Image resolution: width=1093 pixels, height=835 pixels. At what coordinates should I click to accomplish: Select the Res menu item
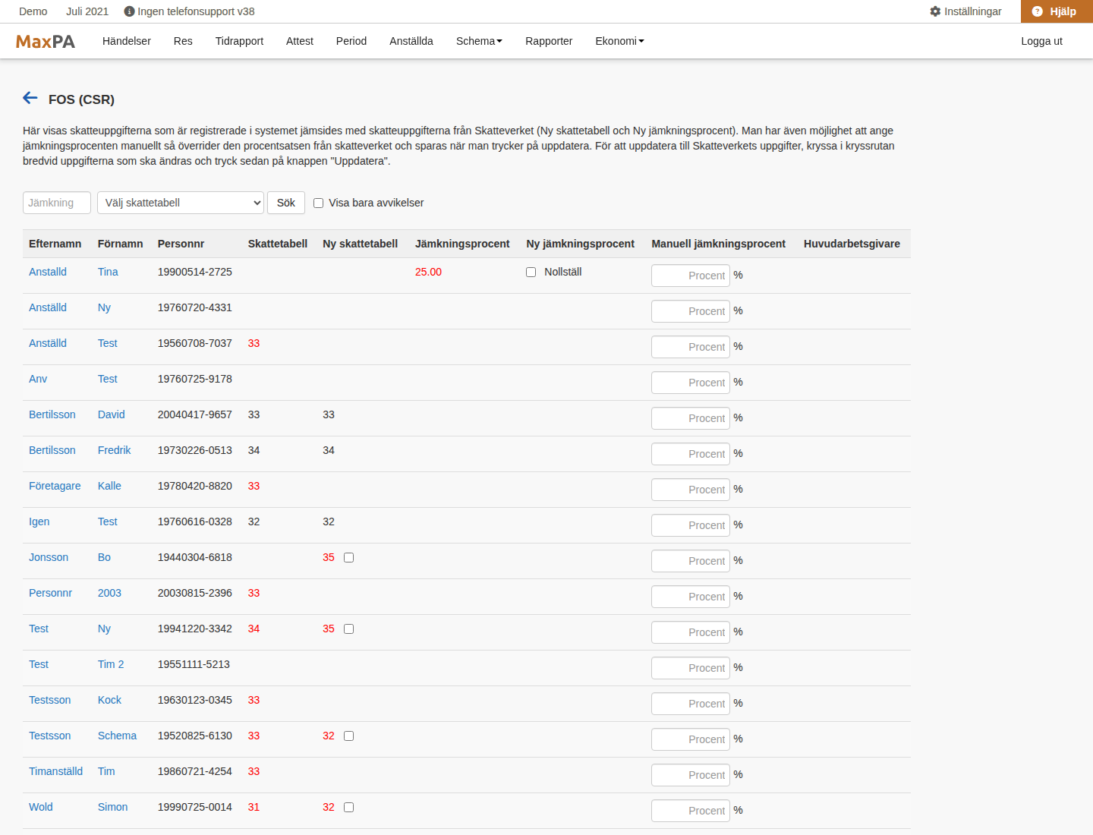coord(183,41)
